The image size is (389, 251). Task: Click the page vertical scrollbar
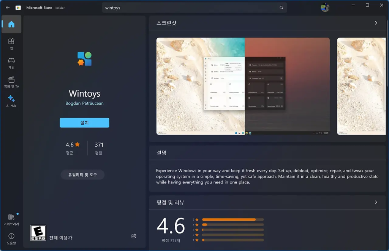tap(387, 53)
